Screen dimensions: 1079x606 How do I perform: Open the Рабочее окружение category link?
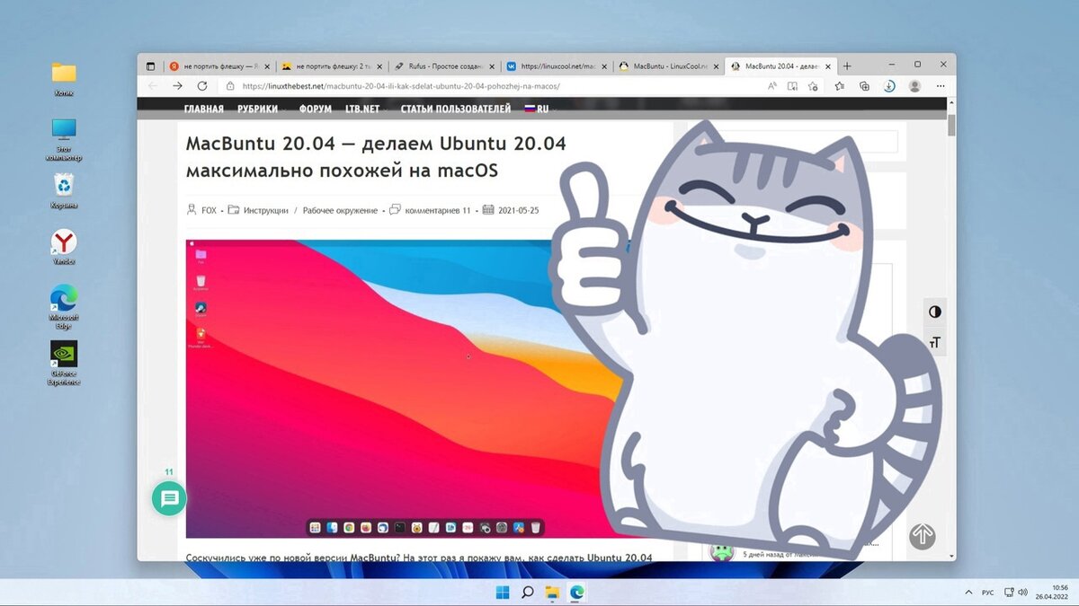(340, 210)
